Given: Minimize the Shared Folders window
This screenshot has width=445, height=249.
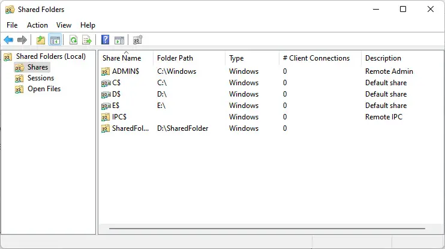Looking at the screenshot, I should coord(376,9).
